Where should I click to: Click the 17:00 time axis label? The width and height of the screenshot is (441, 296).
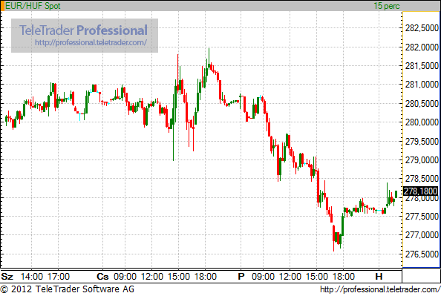(x=59, y=276)
